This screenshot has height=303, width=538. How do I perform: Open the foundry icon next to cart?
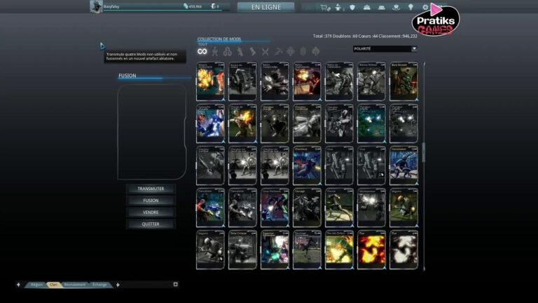[338, 7]
